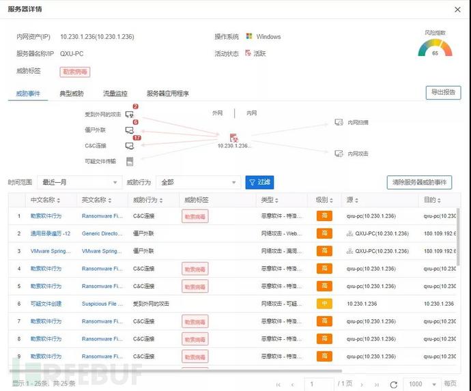Viewport: 471px width, 391px height.
Task: Open the 时间范围 dropdown showing 最近一月
Action: [x=77, y=182]
